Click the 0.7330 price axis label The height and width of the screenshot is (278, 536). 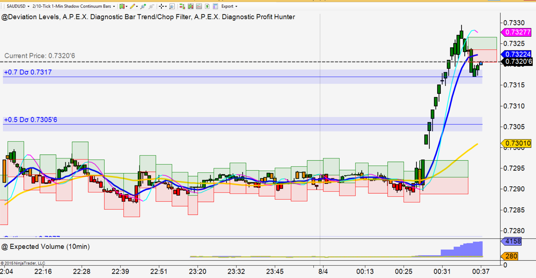click(x=514, y=23)
